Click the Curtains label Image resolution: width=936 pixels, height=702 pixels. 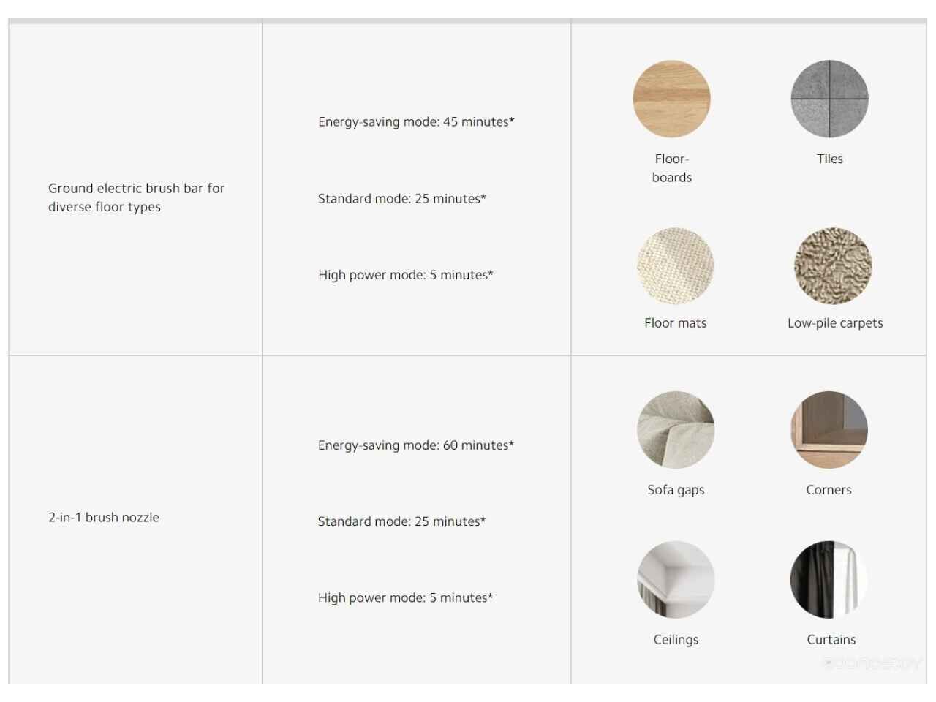831,640
